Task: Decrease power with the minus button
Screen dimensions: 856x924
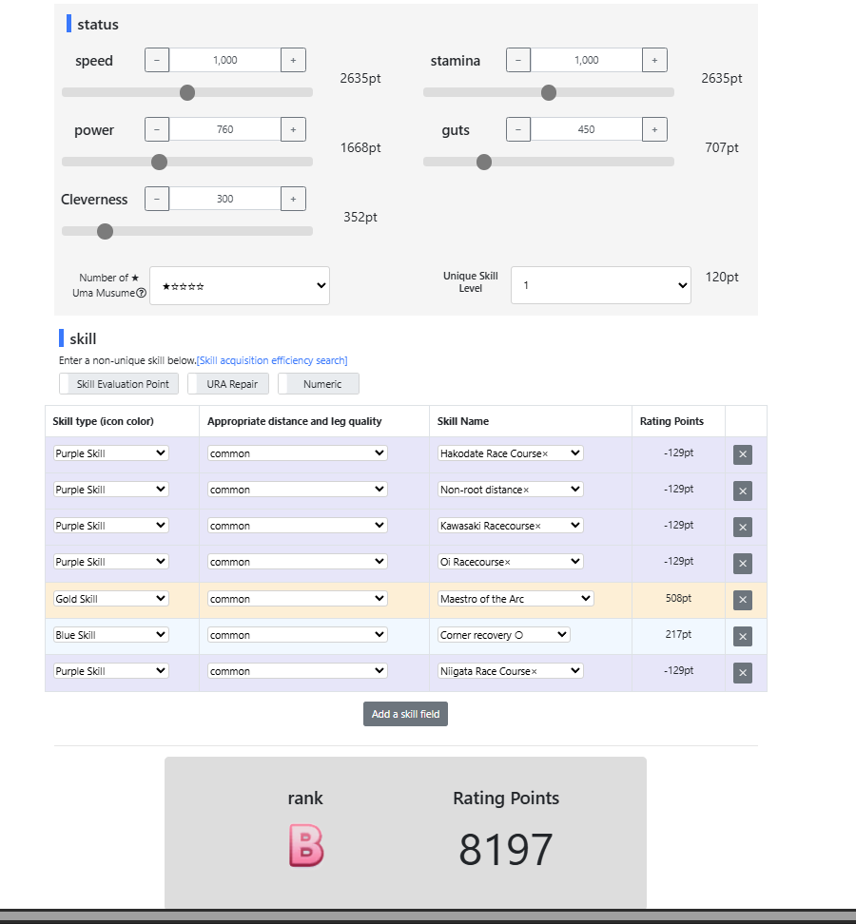Action: (157, 129)
